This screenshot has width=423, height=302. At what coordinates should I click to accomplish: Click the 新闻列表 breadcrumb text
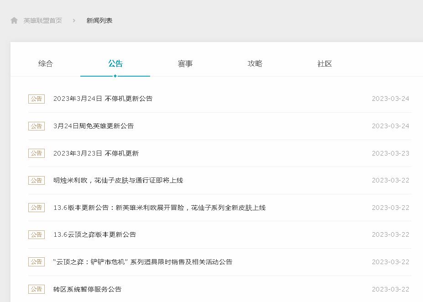(x=99, y=21)
